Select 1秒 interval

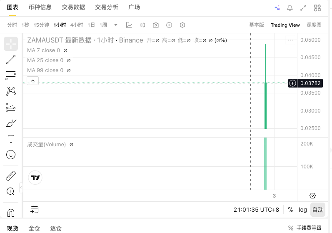click(25, 25)
